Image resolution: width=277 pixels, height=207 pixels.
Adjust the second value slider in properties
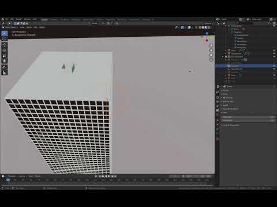(x=248, y=121)
